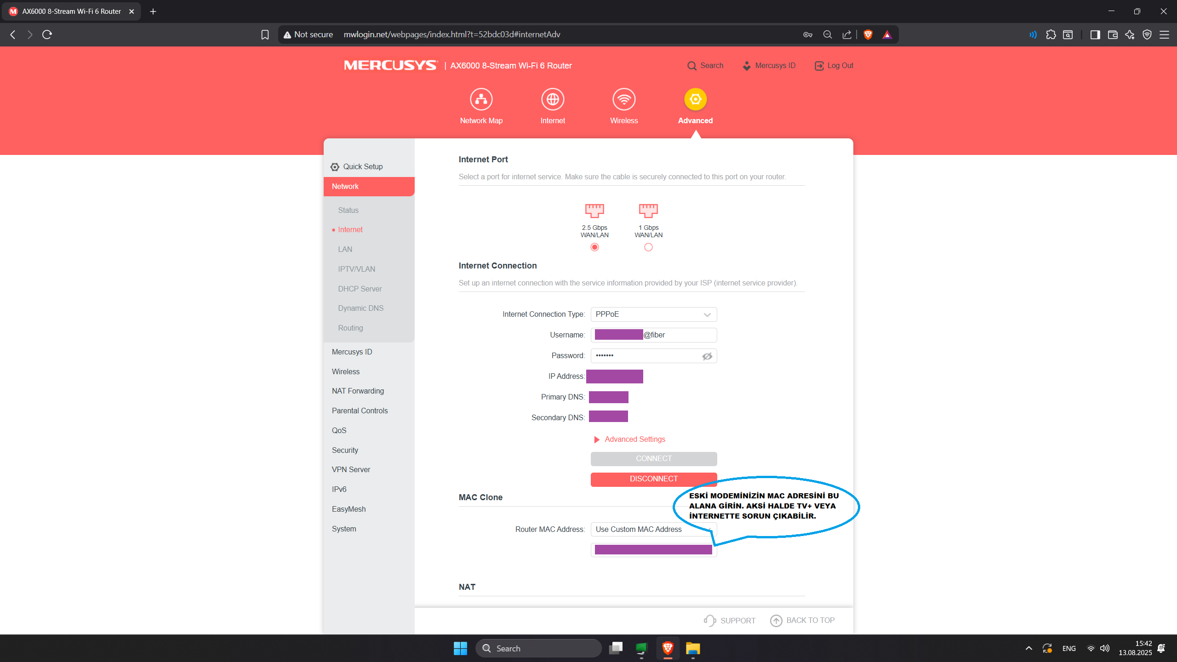Open the NAT Forwarding menu

[358, 391]
